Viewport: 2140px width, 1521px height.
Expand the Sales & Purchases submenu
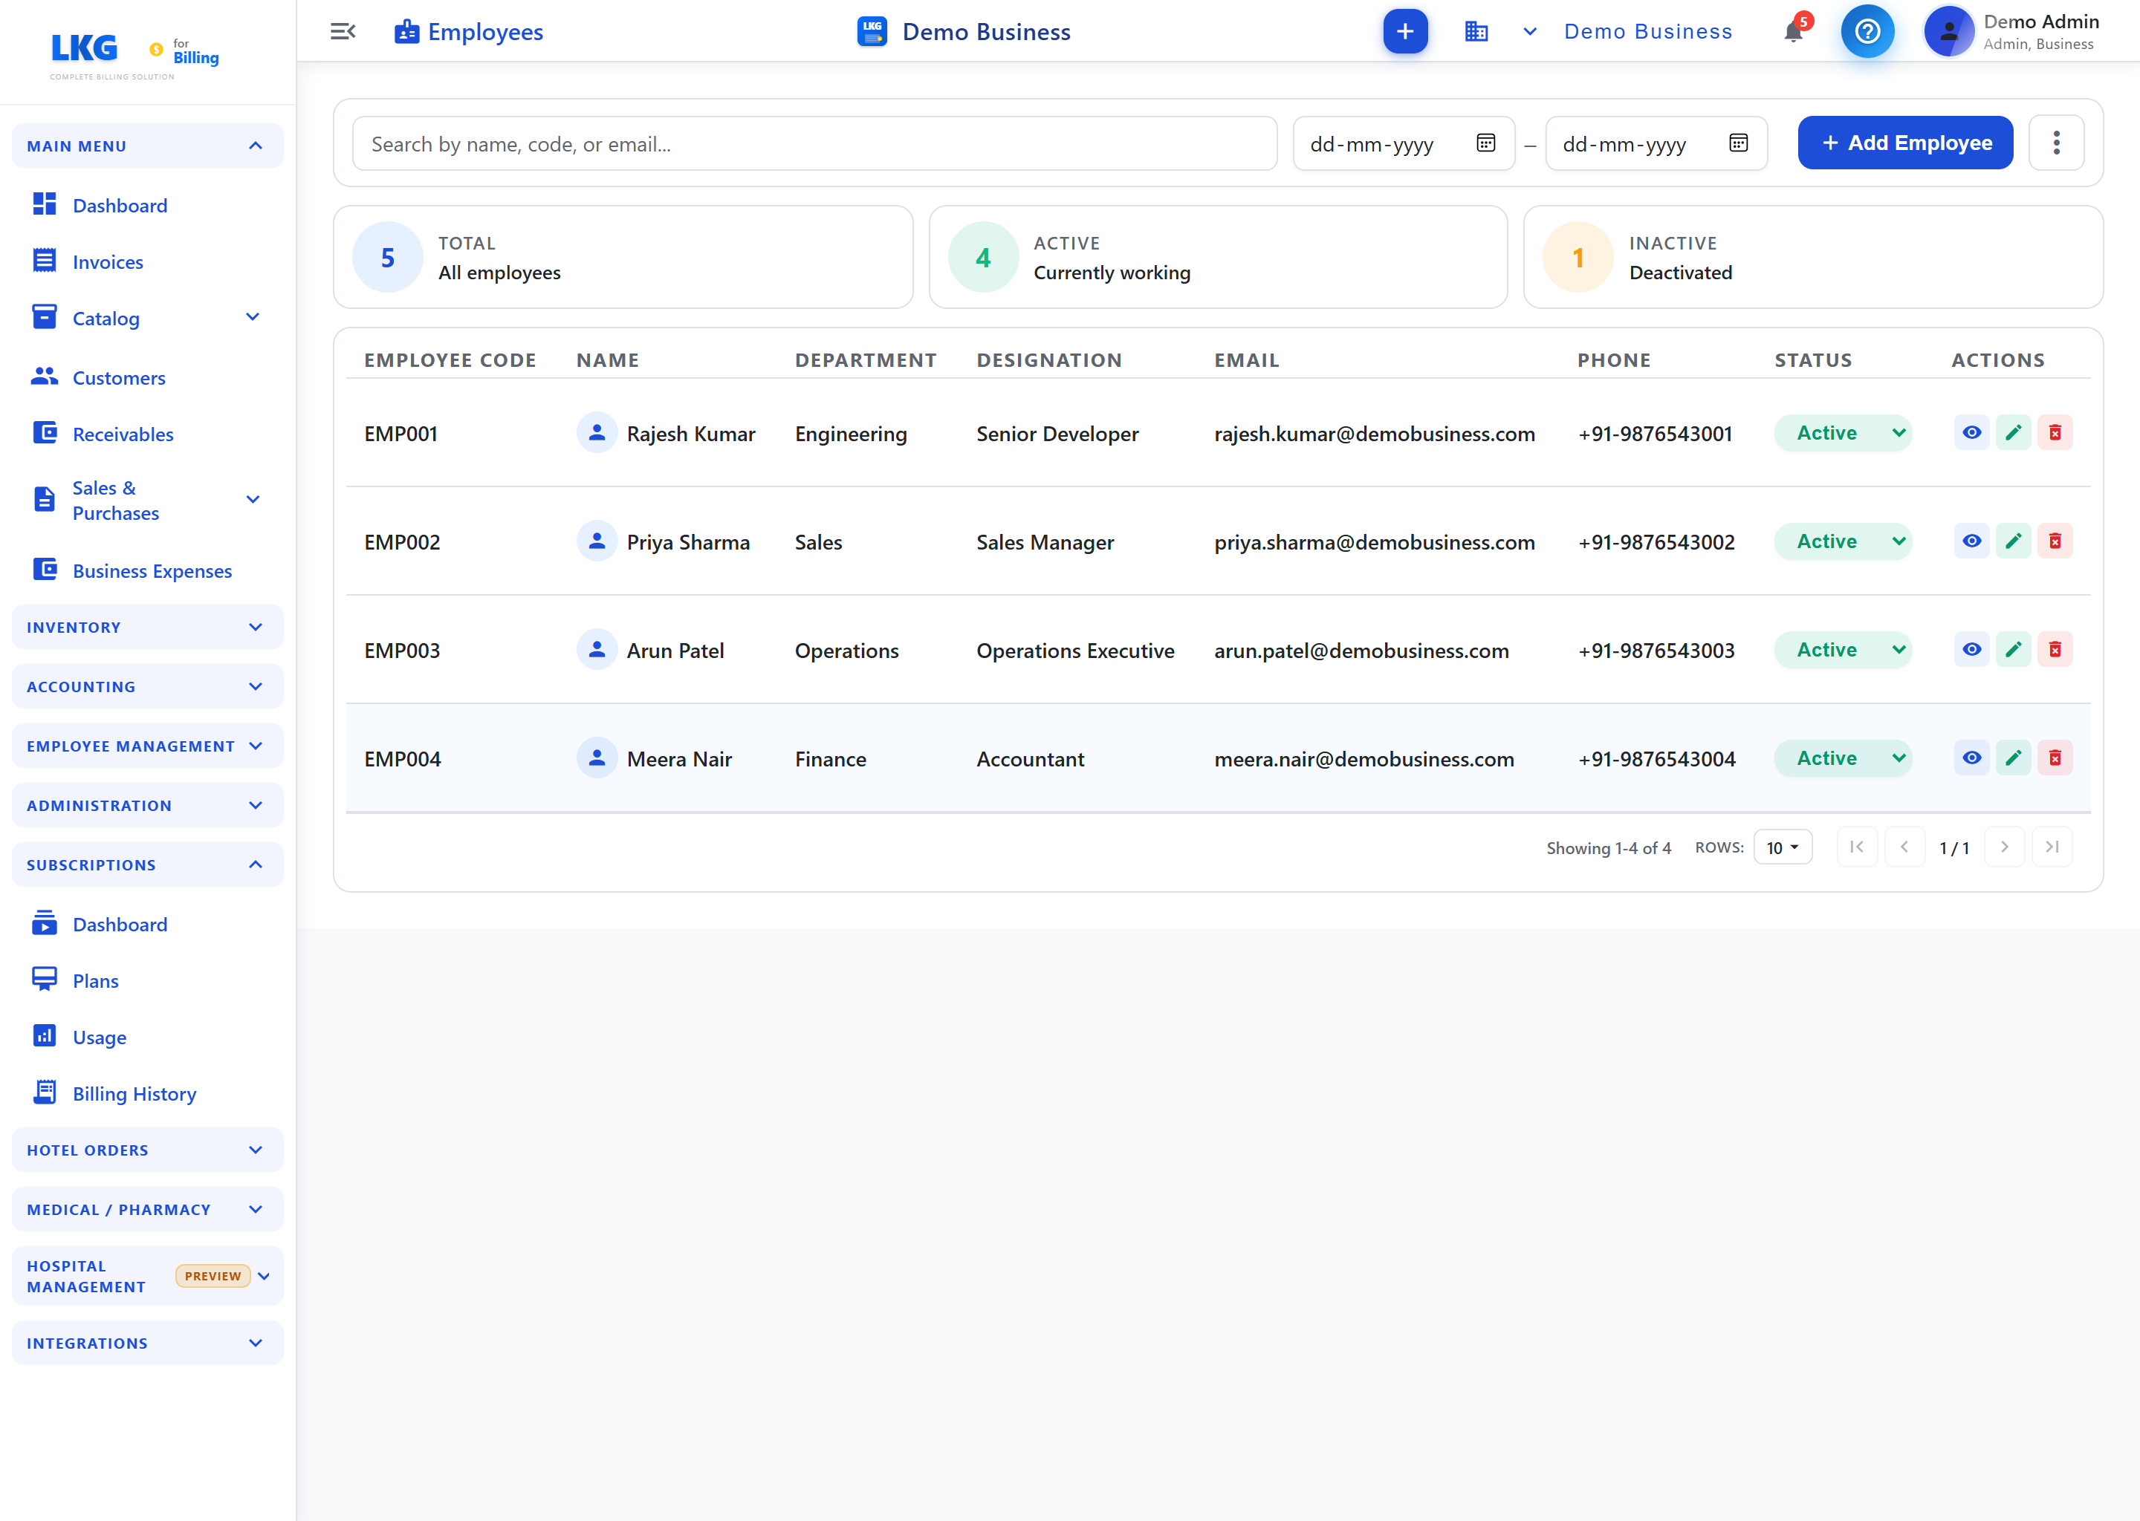coord(252,500)
